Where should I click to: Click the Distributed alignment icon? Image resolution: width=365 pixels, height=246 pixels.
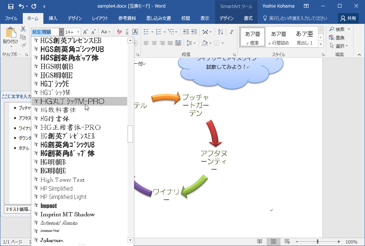click(178, 43)
